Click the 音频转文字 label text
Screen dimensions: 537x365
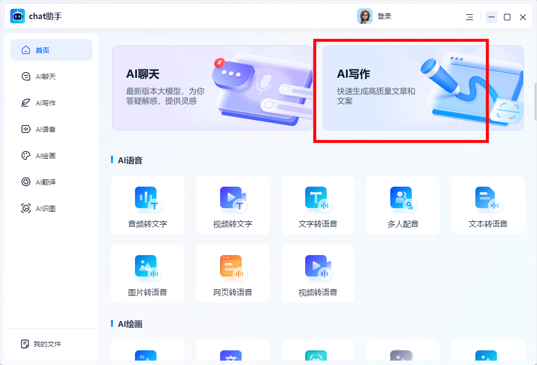(148, 224)
